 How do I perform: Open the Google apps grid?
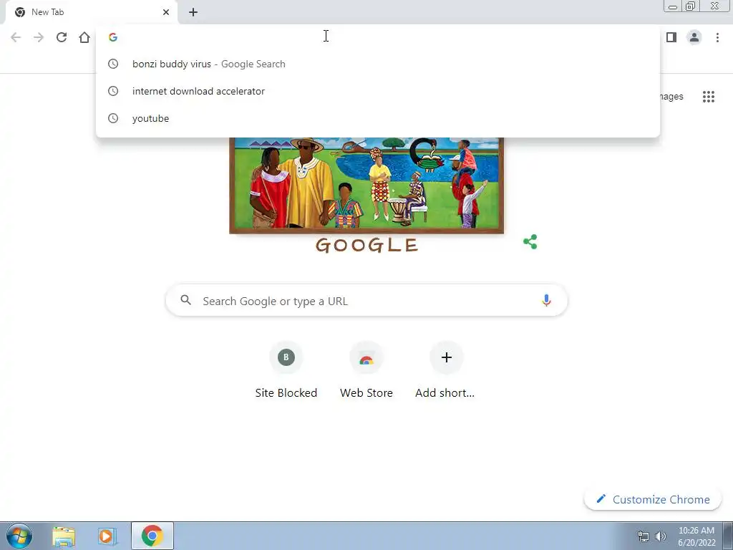pyautogui.click(x=708, y=97)
